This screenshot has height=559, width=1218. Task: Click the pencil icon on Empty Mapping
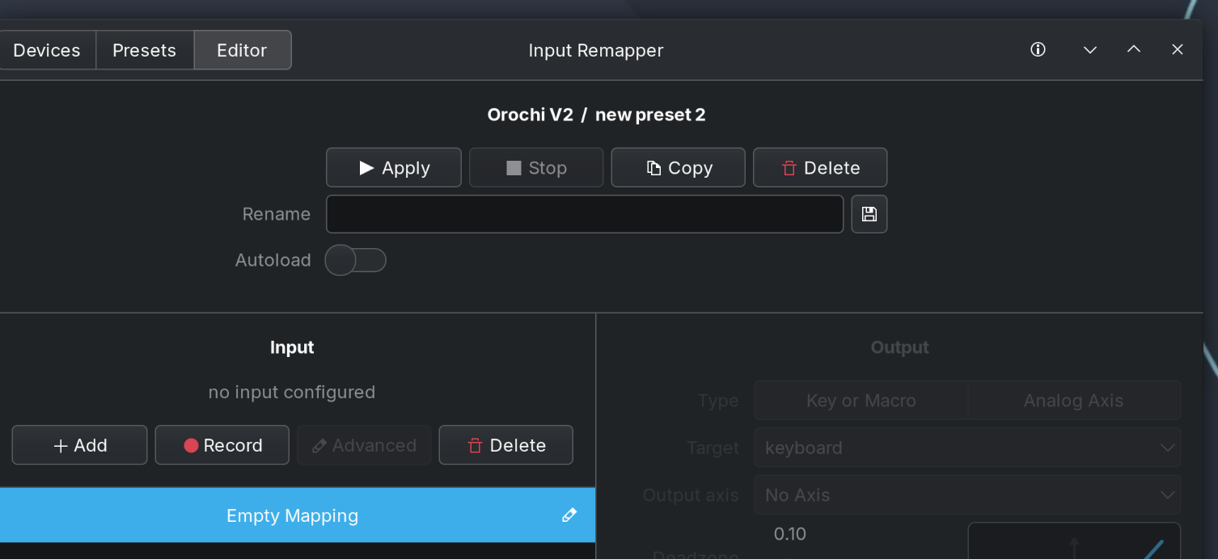(569, 515)
